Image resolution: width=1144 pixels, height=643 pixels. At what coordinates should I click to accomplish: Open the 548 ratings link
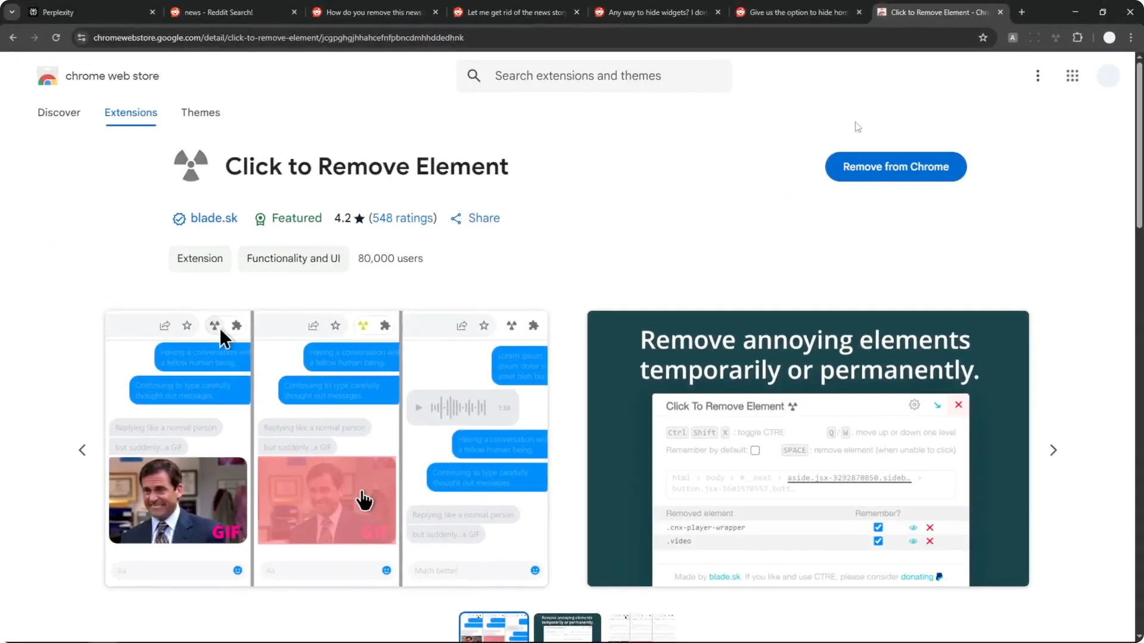(402, 218)
